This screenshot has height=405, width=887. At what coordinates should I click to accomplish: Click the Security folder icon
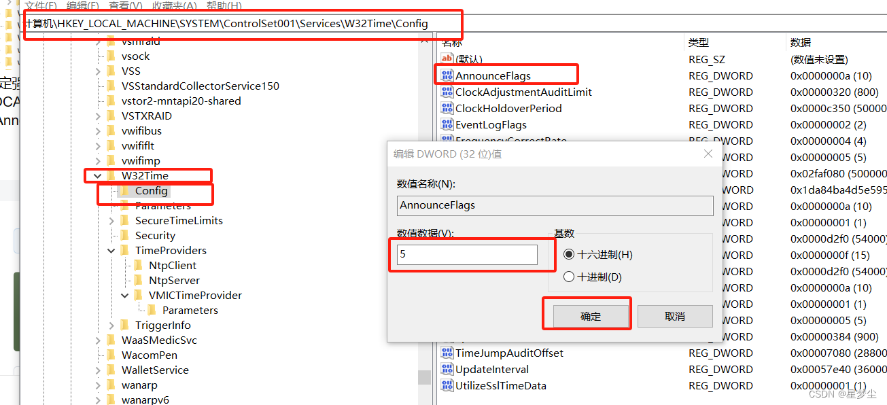(x=124, y=235)
